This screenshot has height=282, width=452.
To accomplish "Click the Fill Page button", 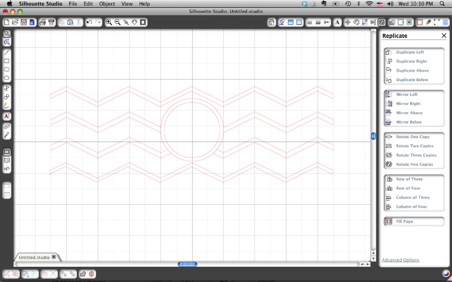I will [404, 222].
